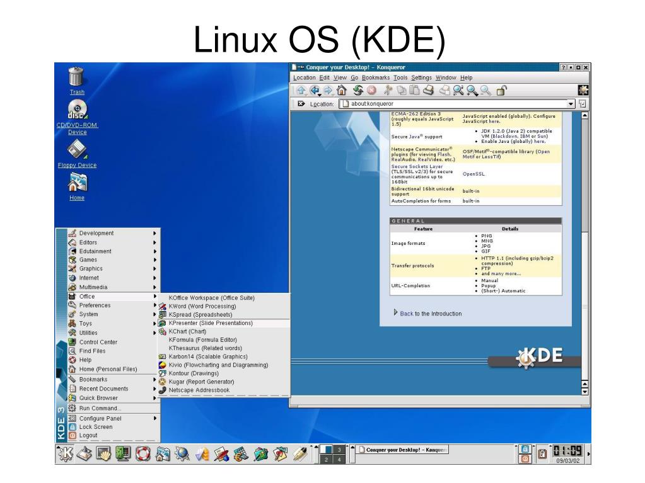Go back with Konqueror's Back arrow
The height and width of the screenshot is (483, 645).
[x=314, y=90]
